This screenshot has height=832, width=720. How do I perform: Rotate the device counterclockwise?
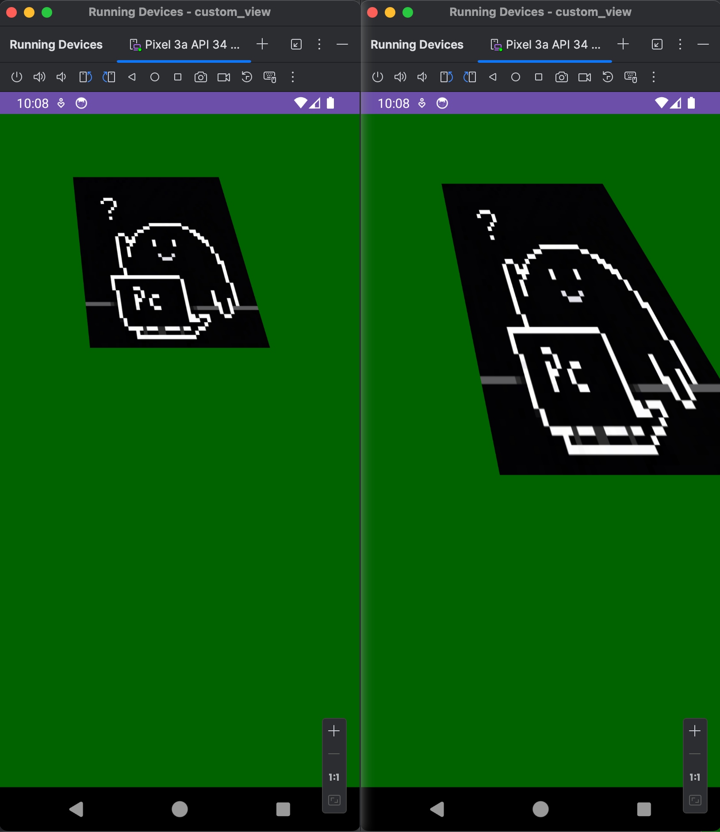click(x=85, y=77)
